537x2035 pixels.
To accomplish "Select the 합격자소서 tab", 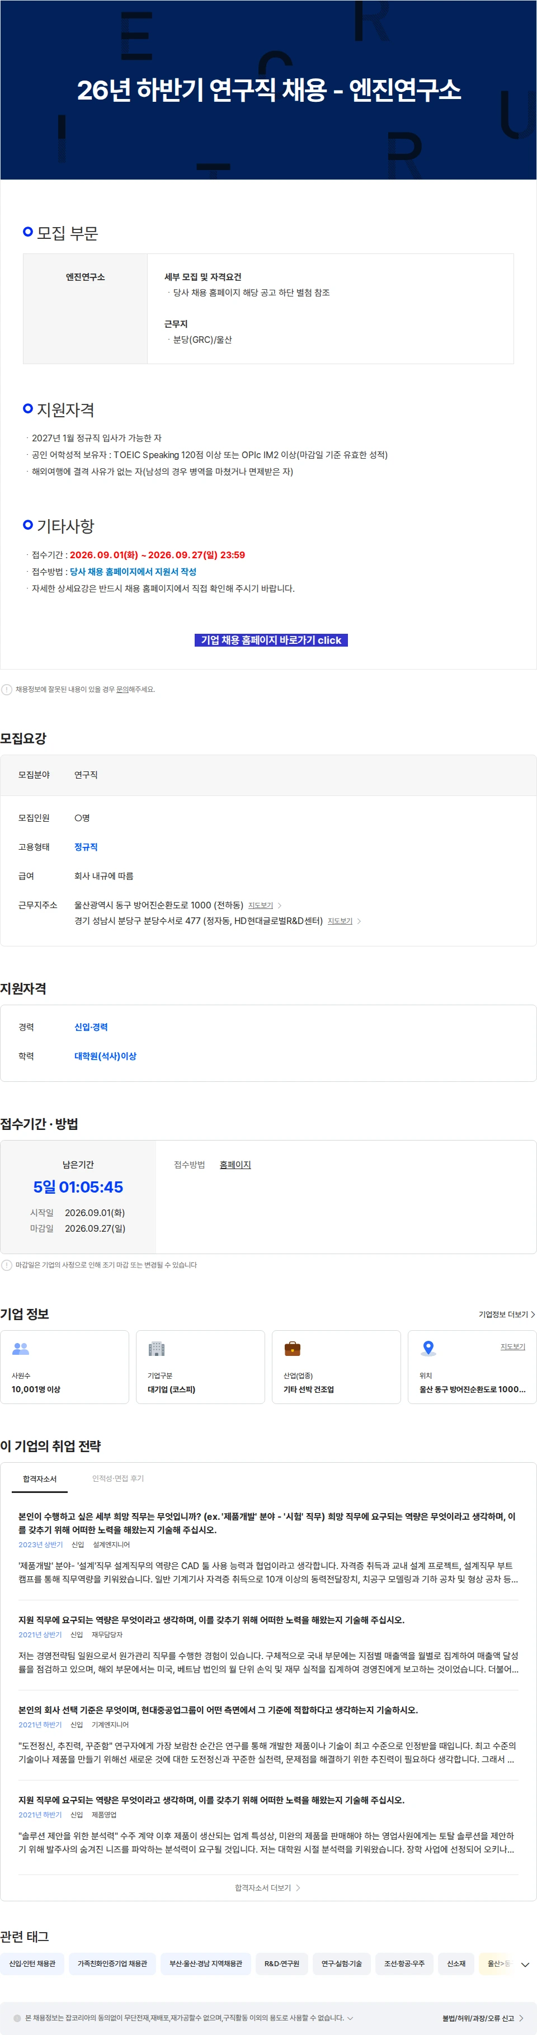I will pos(40,1479).
